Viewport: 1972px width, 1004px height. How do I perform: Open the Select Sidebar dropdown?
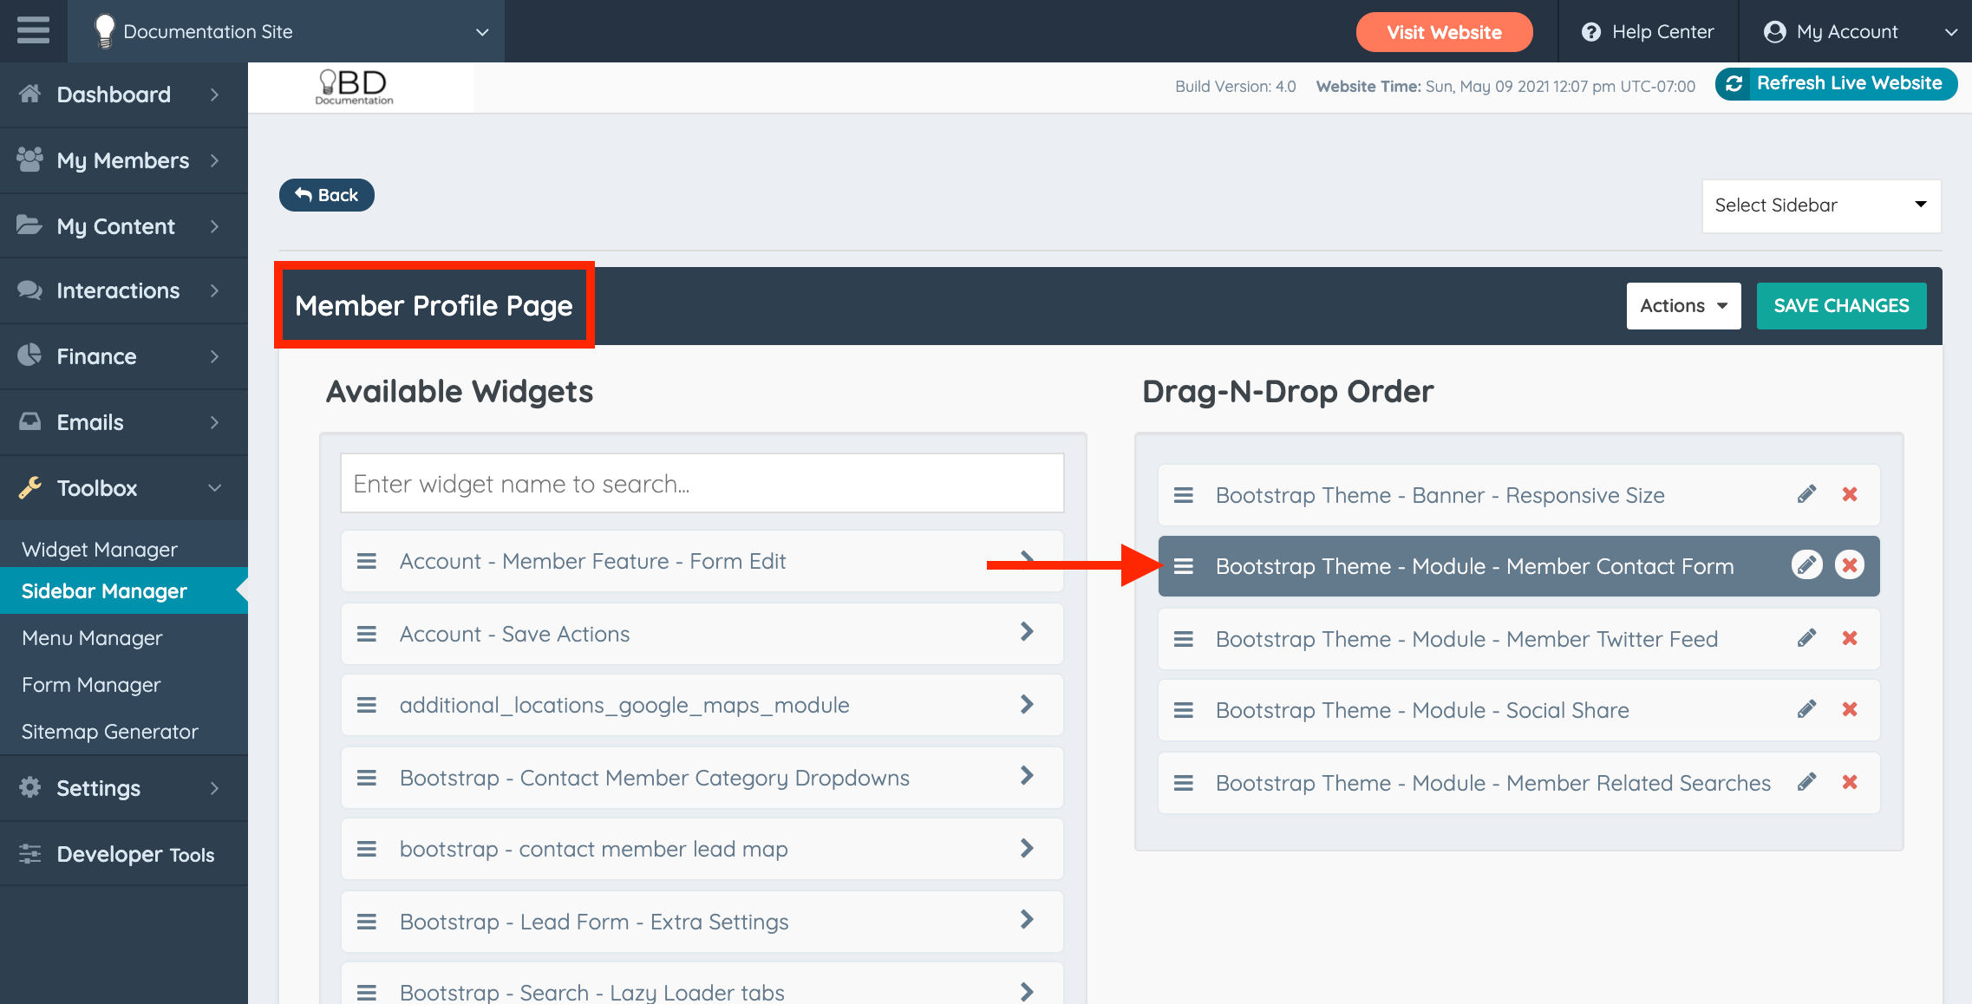click(x=1820, y=205)
